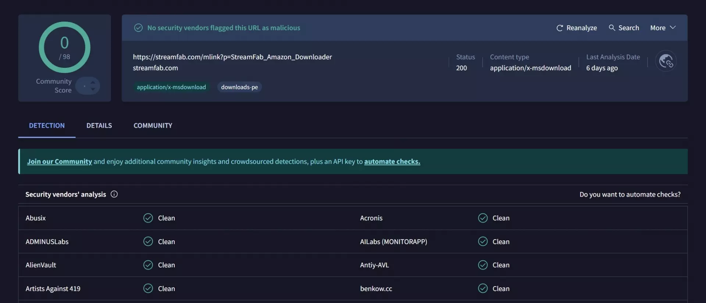Image resolution: width=706 pixels, height=303 pixels.
Task: Click the Community Score label
Action: (54, 86)
